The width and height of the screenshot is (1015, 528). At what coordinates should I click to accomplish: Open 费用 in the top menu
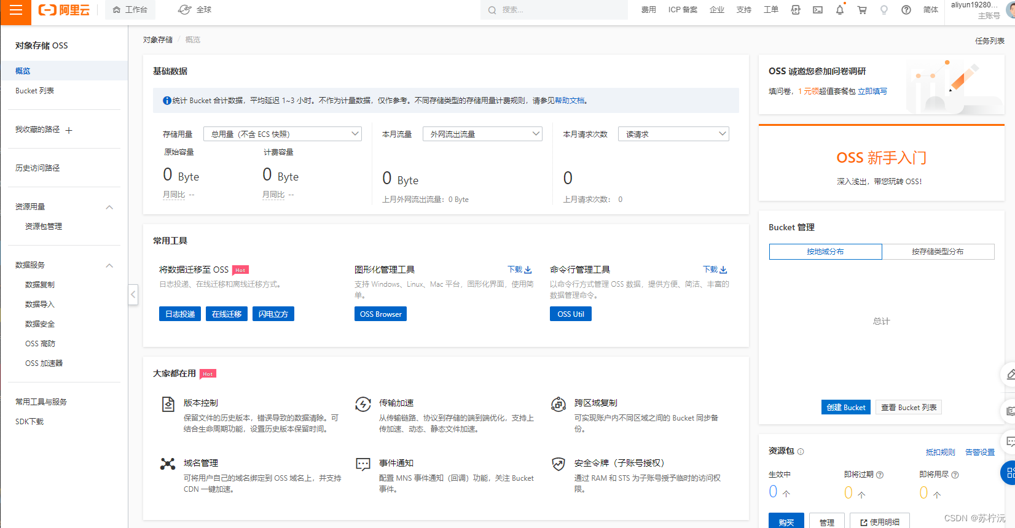(649, 10)
